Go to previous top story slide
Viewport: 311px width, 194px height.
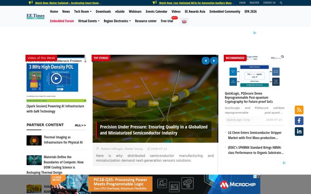206,61
